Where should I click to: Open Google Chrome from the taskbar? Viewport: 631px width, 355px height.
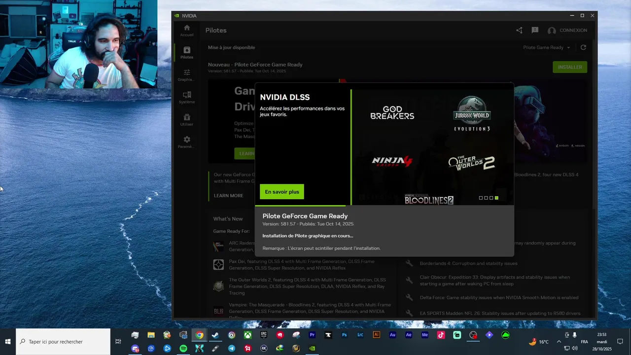coord(199,335)
